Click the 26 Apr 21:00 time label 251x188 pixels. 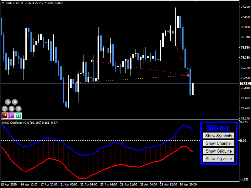tap(129, 184)
